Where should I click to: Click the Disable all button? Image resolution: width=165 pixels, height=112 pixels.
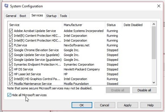click(x=144, y=90)
